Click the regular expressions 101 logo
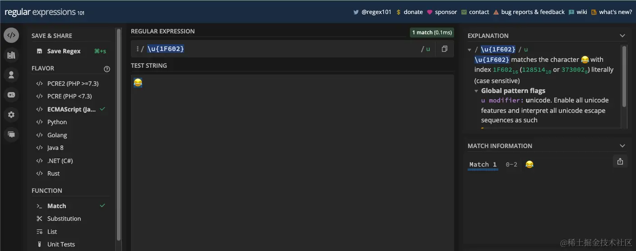 pyautogui.click(x=44, y=12)
